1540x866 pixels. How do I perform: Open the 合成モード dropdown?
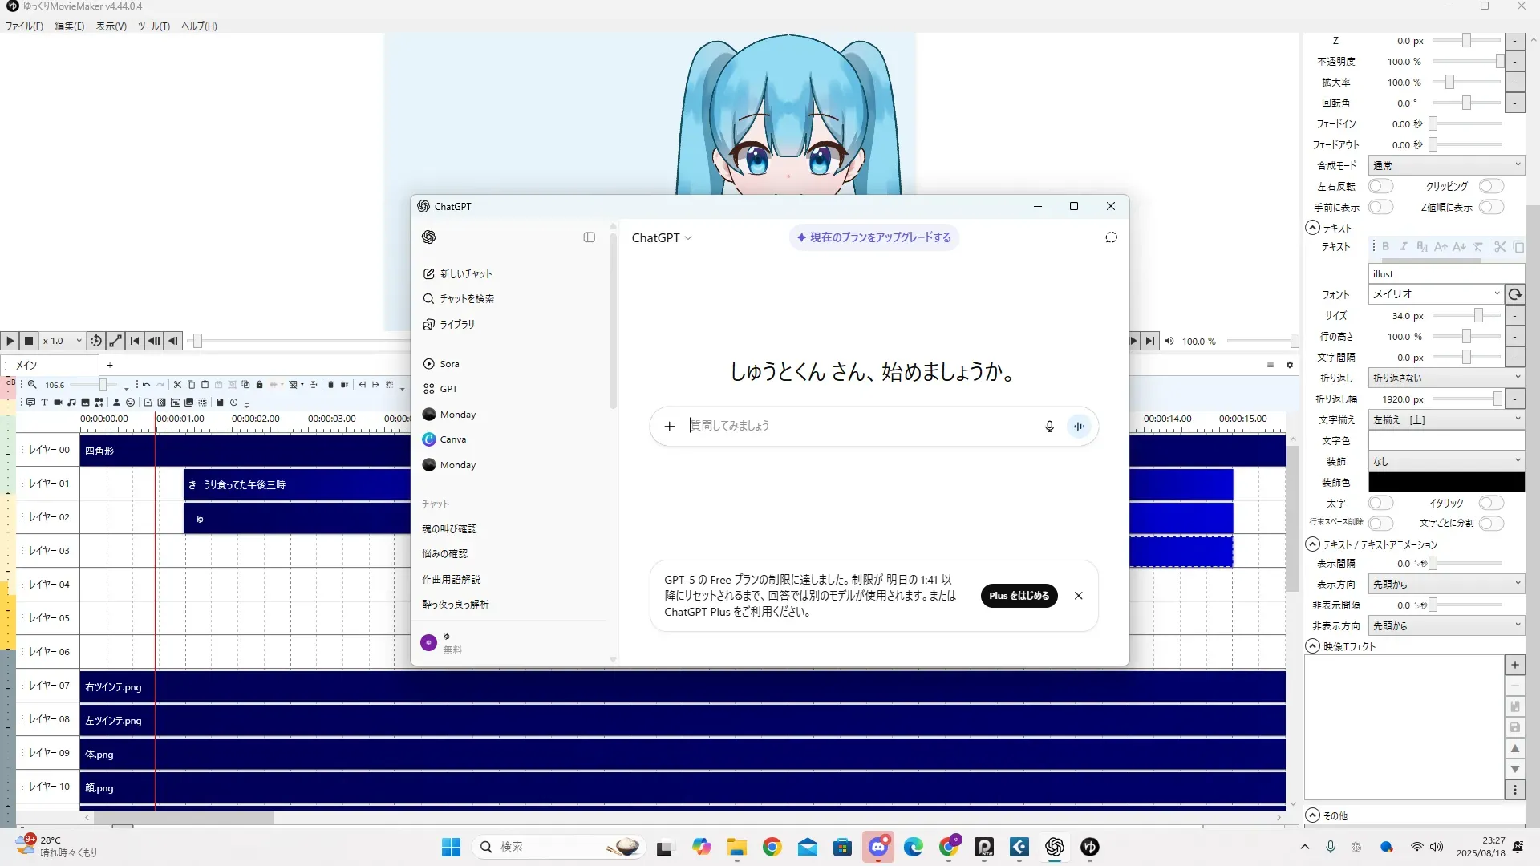(1445, 165)
